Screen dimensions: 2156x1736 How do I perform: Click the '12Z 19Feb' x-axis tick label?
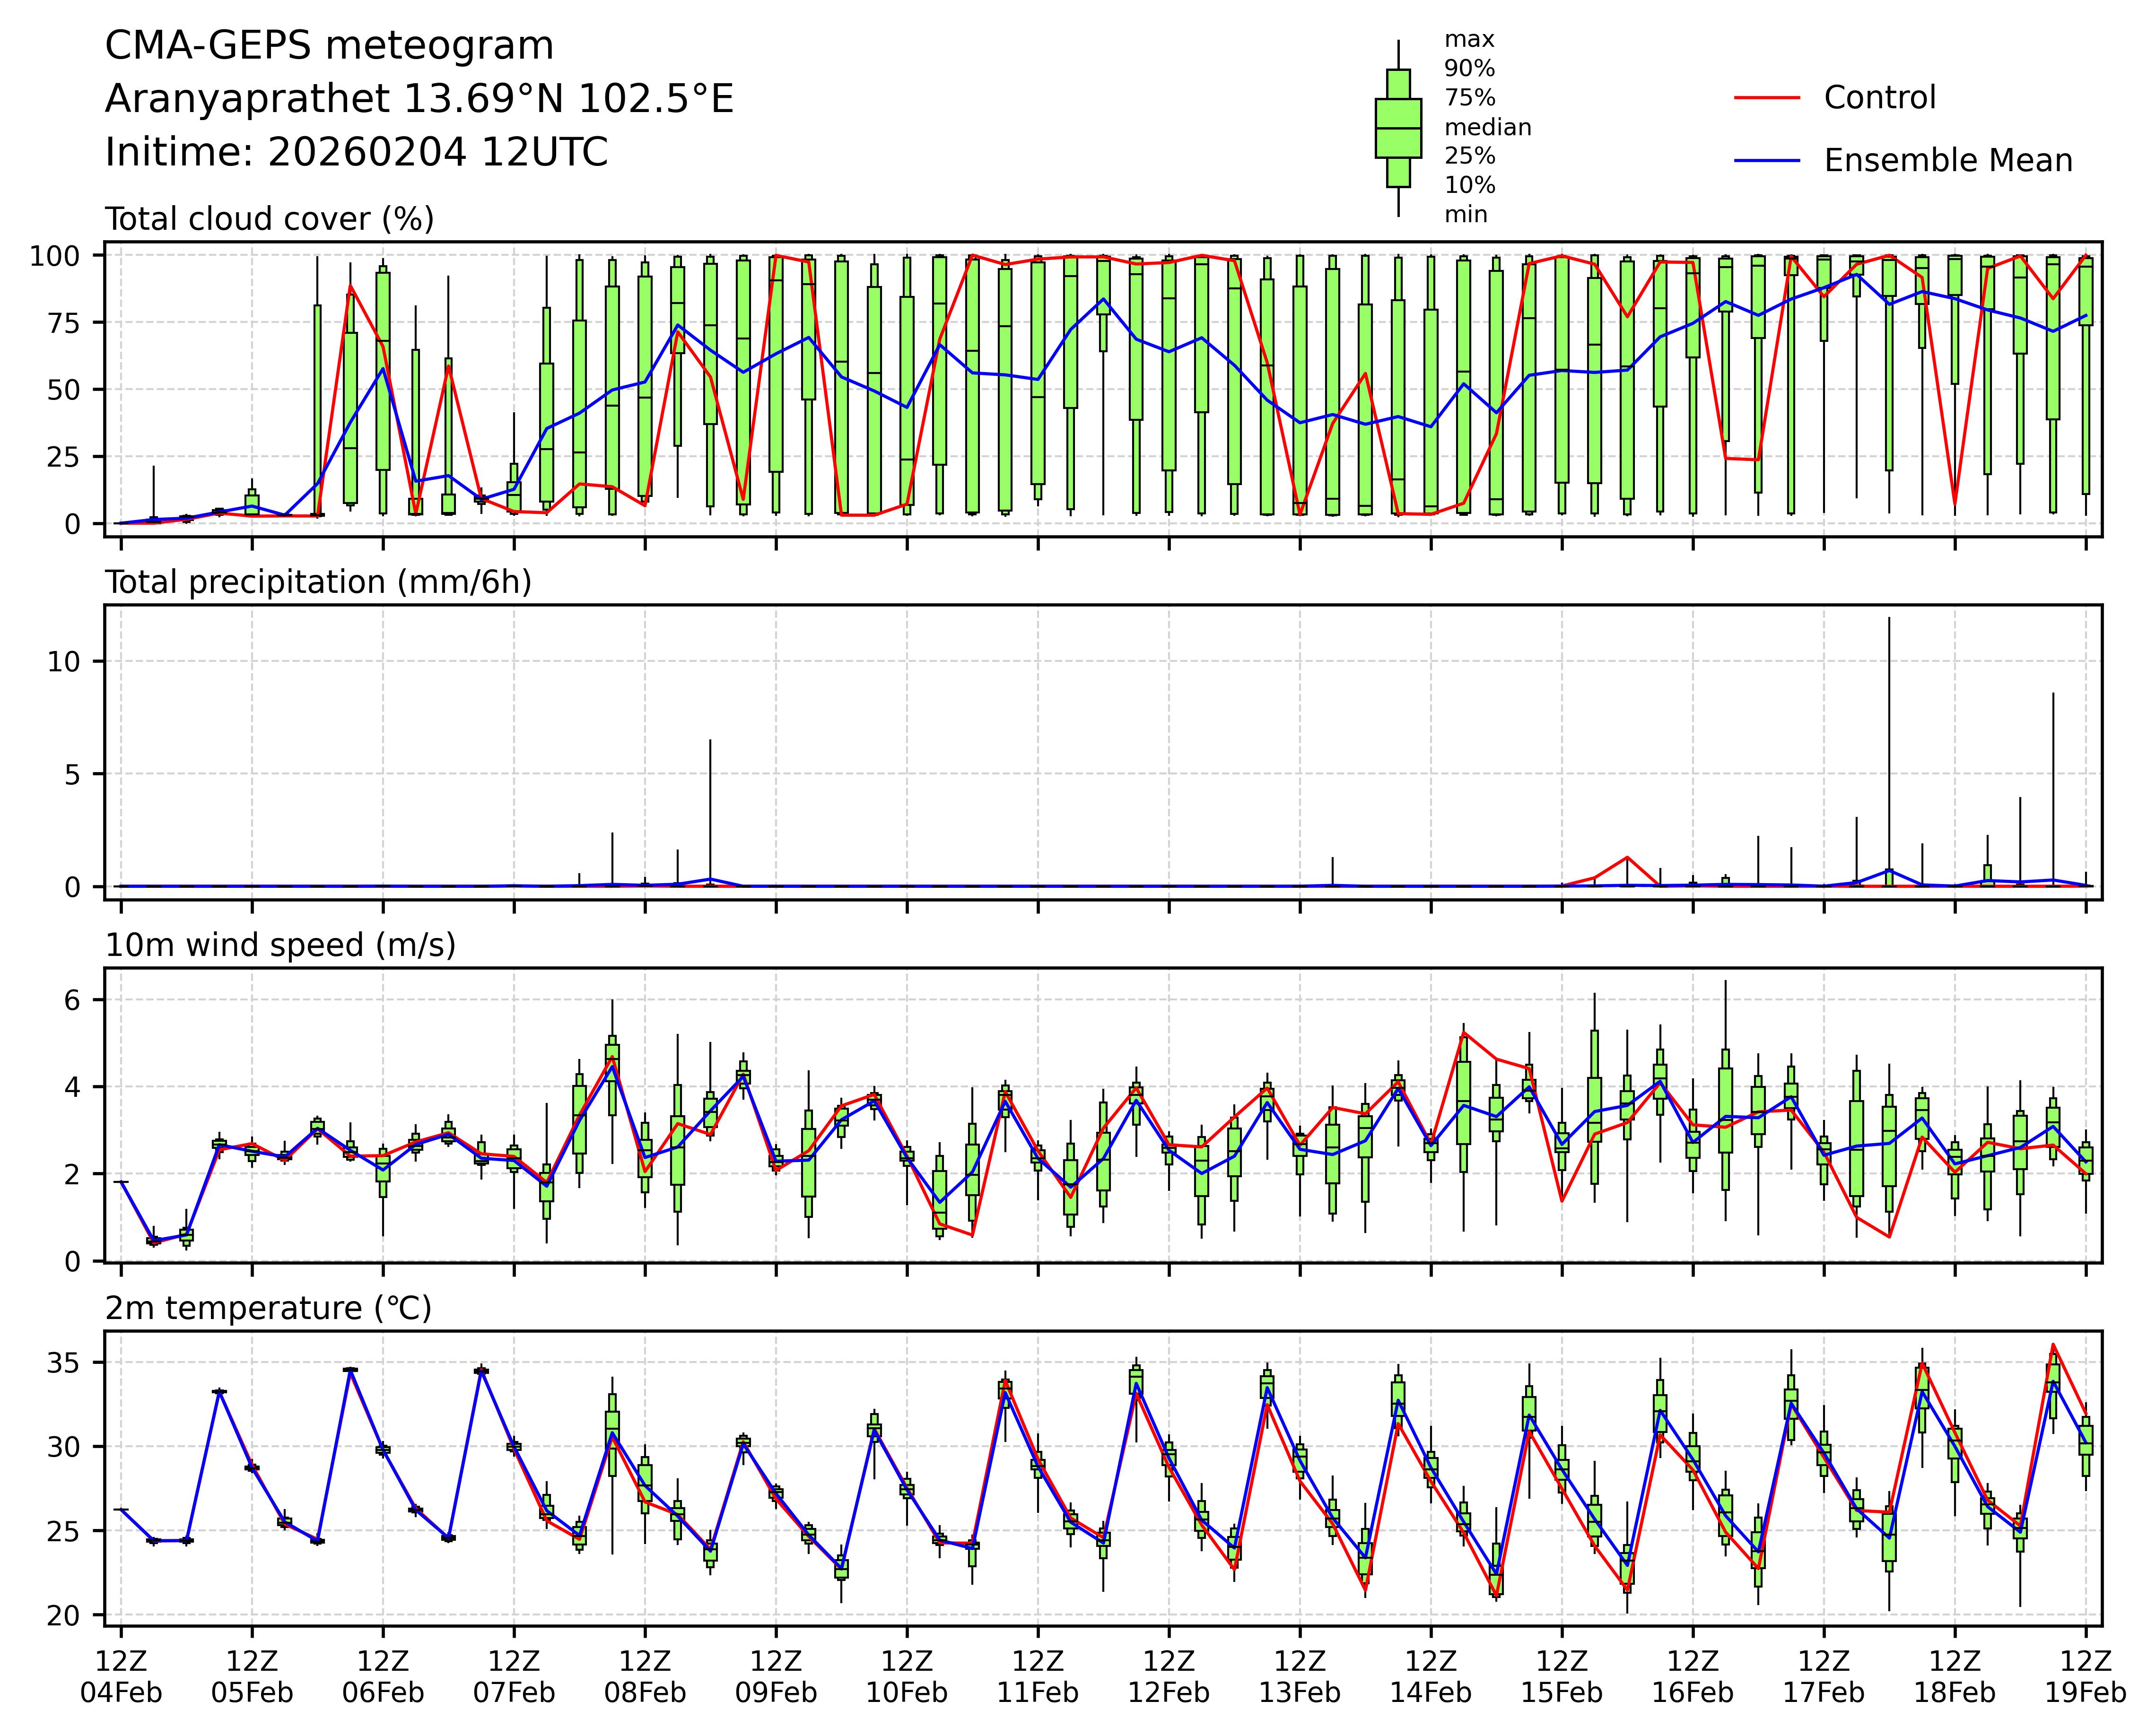click(2085, 1677)
